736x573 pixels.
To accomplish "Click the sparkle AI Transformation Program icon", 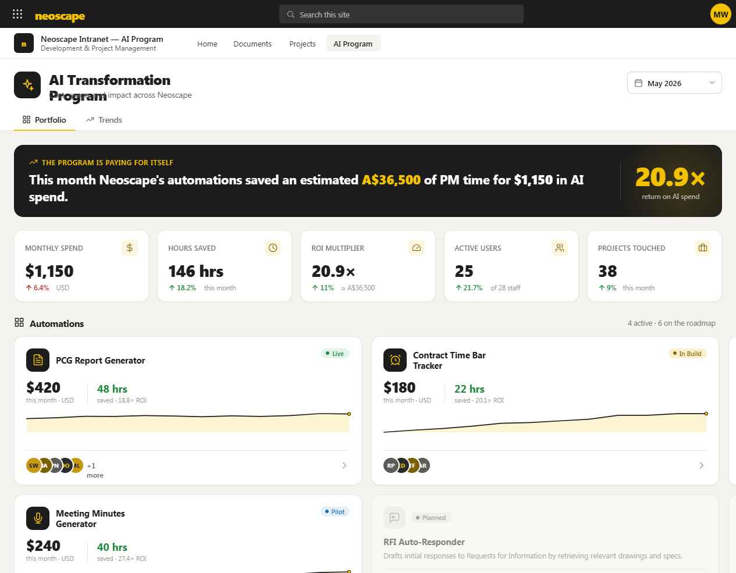I will (x=27, y=85).
